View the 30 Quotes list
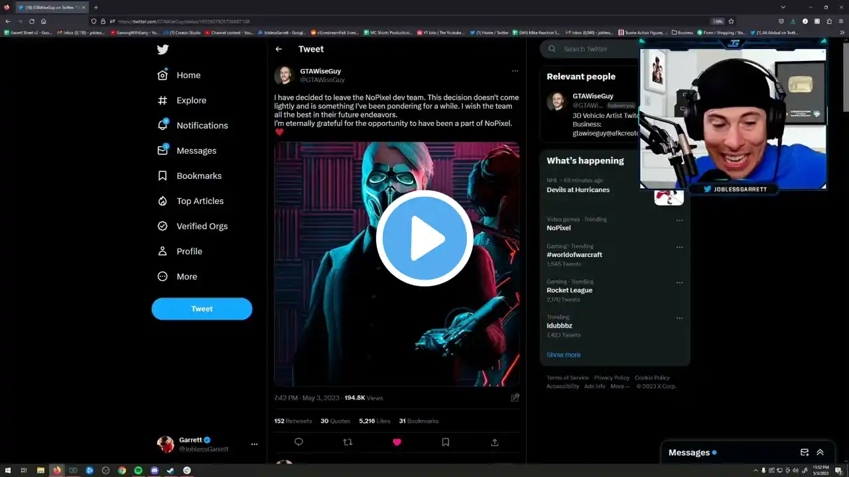The width and height of the screenshot is (849, 477). pyautogui.click(x=335, y=421)
